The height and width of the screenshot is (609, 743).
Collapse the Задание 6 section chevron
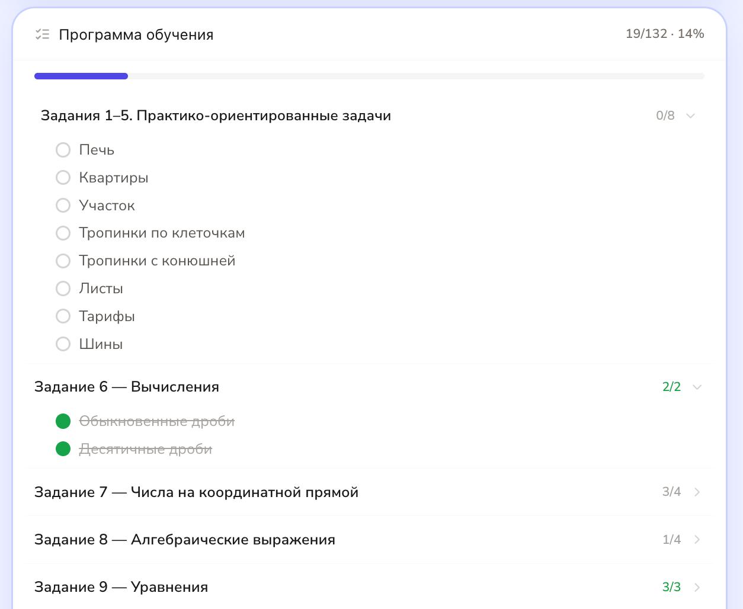[x=697, y=387]
